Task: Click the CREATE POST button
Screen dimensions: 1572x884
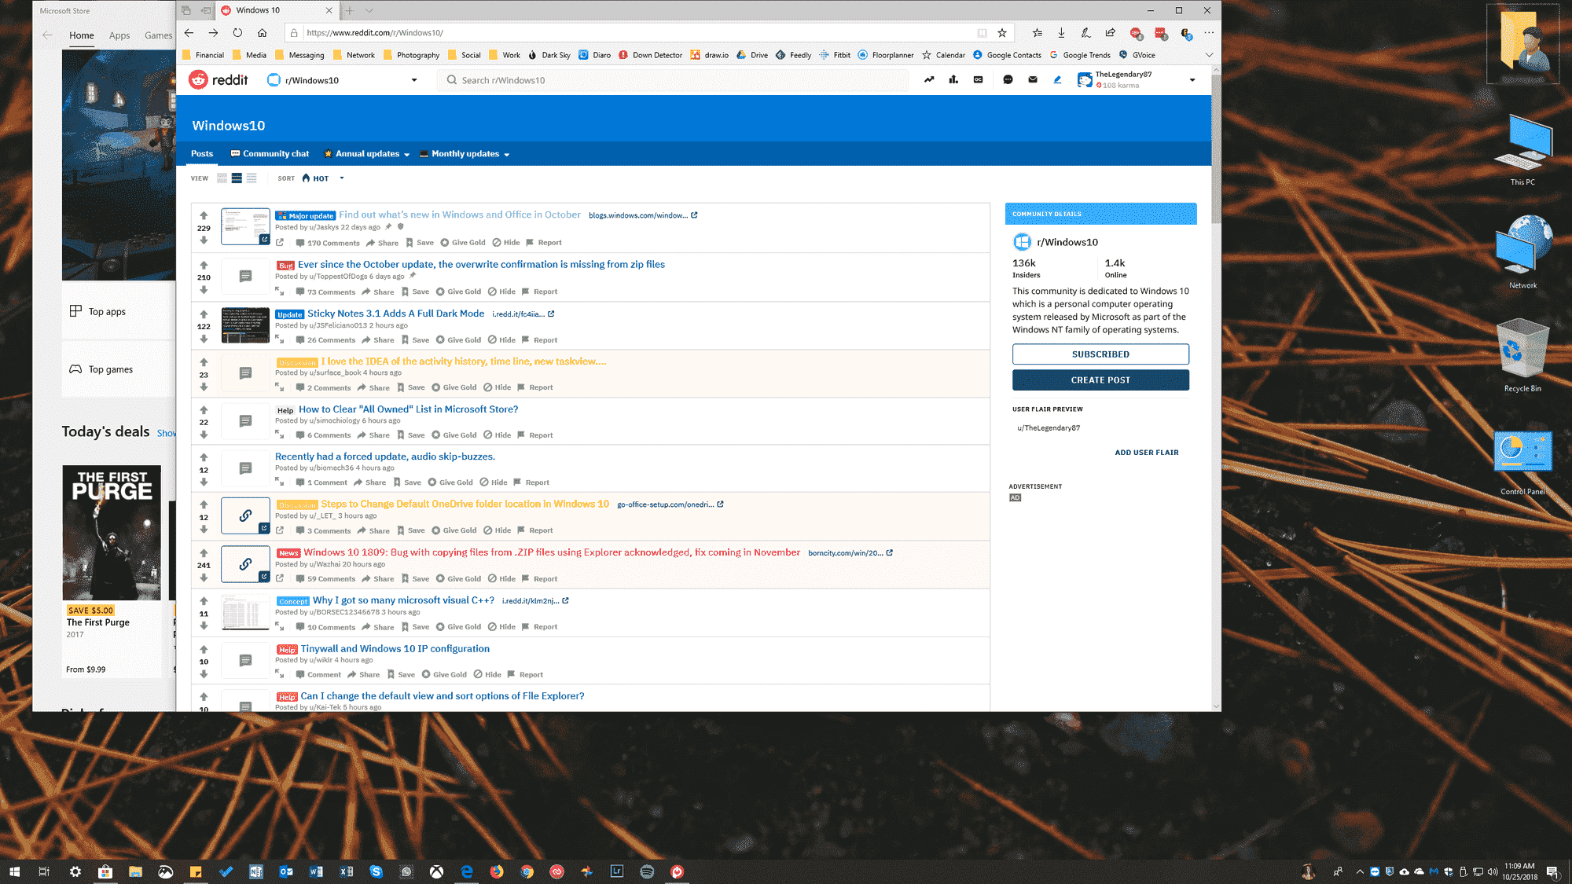Action: [1100, 380]
